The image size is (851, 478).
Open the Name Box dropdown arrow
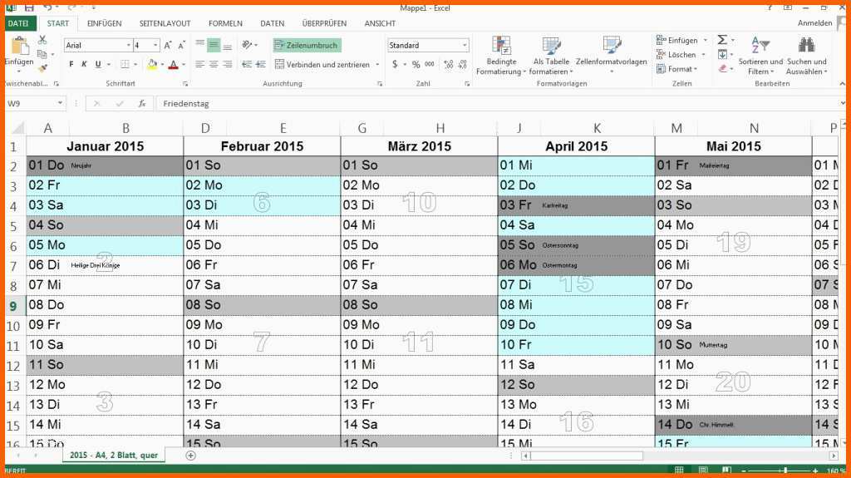(x=60, y=103)
